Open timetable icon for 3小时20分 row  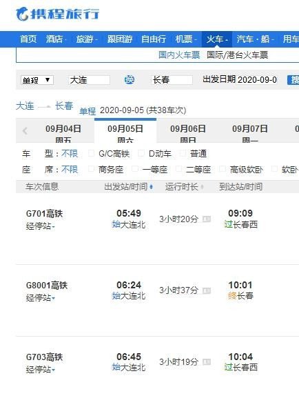pyautogui.click(x=207, y=219)
